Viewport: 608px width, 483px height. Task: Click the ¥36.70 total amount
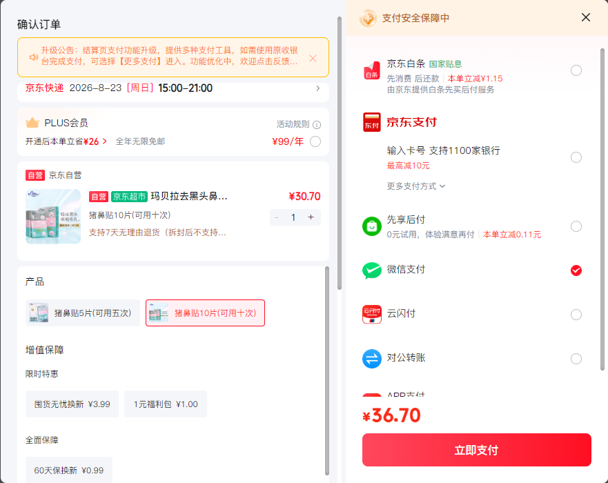tap(391, 415)
